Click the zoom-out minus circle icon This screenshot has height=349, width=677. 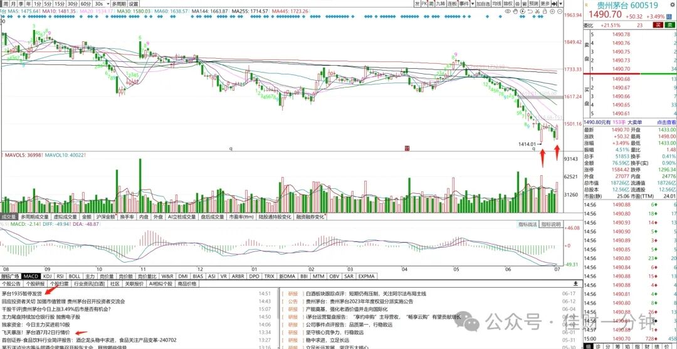560,11
